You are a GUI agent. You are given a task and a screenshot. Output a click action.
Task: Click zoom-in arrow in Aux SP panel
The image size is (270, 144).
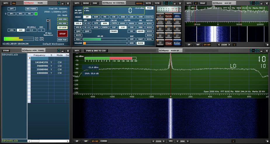[x=229, y=45]
